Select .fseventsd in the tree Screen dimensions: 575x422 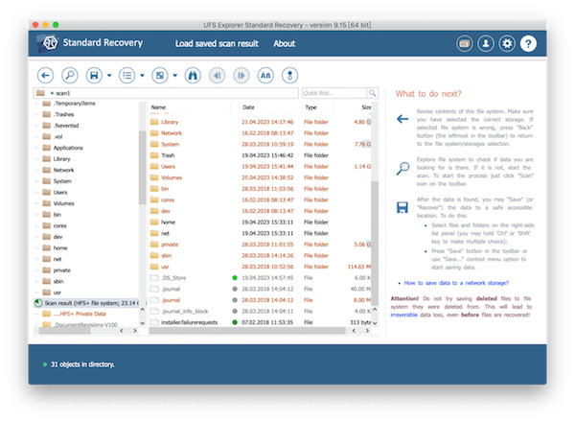tap(66, 126)
